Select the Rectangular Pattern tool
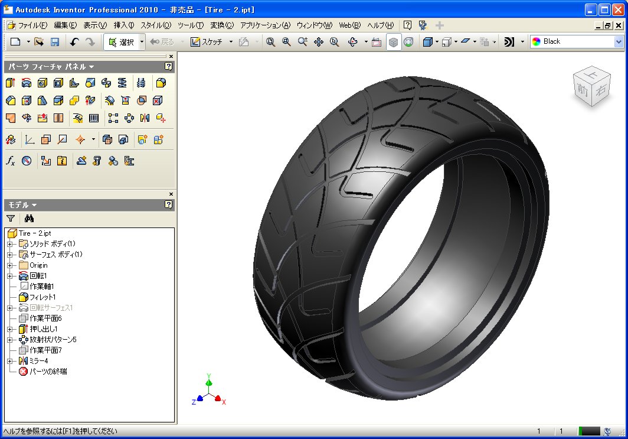This screenshot has width=628, height=439. click(x=113, y=118)
